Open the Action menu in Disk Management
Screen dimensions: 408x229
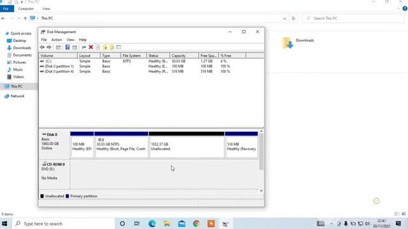57,39
